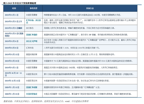The image size is (144, 104).
Task: Select the date cell 2019年8月5日(美国时间)
Action: point(14,35)
